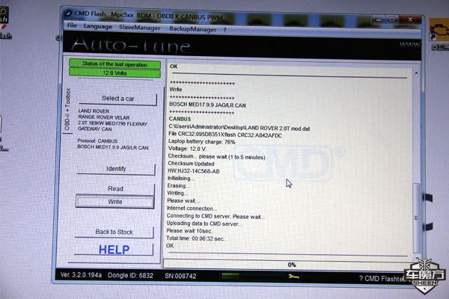The image size is (449, 299).
Task: Click the file path line ending in mod.dat
Action: (239, 128)
